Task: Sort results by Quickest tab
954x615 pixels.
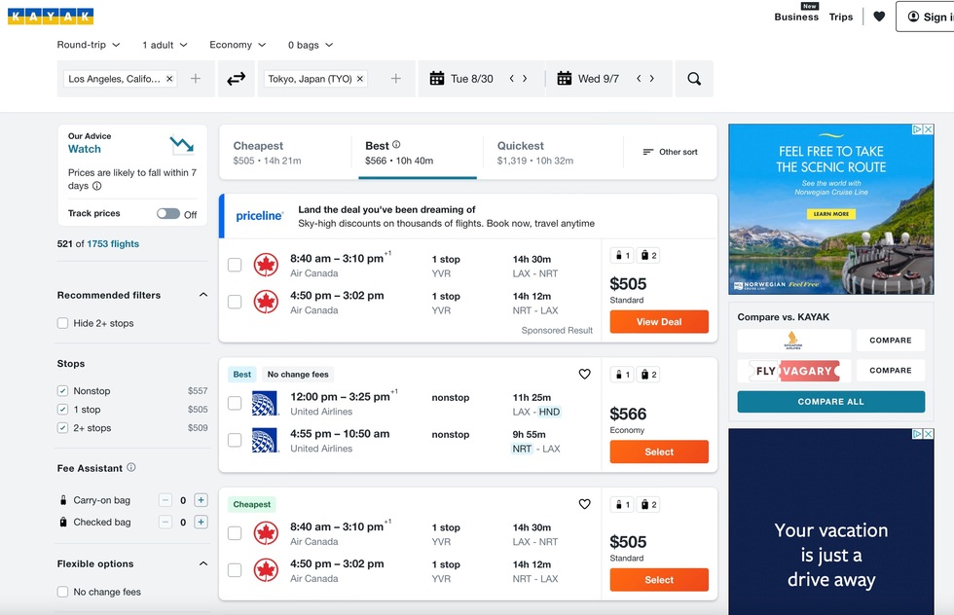Action: point(553,152)
